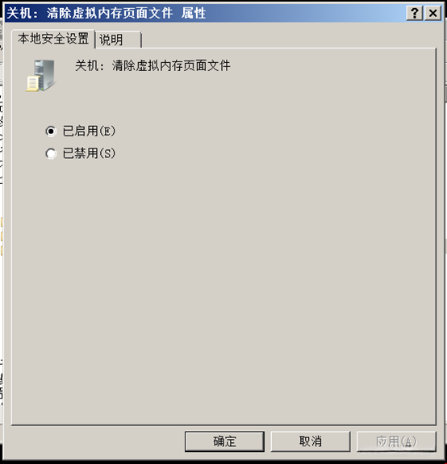The image size is (447, 464).
Task: Click the 属性 word in the title bar
Action: [194, 14]
